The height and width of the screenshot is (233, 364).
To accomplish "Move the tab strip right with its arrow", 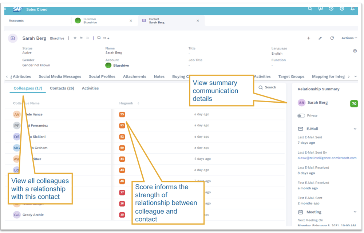I will [349, 76].
